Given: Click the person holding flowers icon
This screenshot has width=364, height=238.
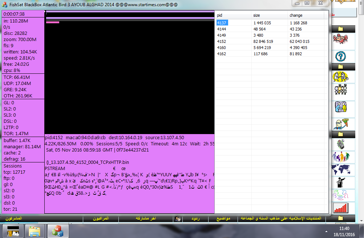Looking at the screenshot, I should [340, 124].
